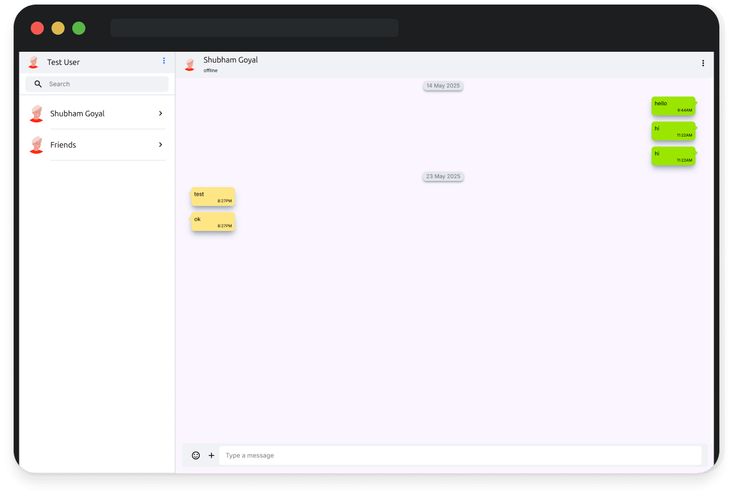The image size is (733, 496).
Task: Click Shubham Goyal's avatar in the chat header
Action: (x=190, y=64)
